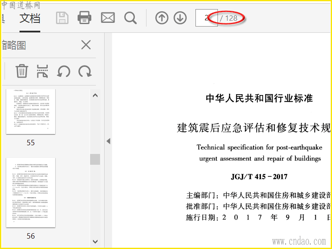The height and width of the screenshot is (249, 332).
Task: Go to previous page up arrow
Action: (162, 18)
